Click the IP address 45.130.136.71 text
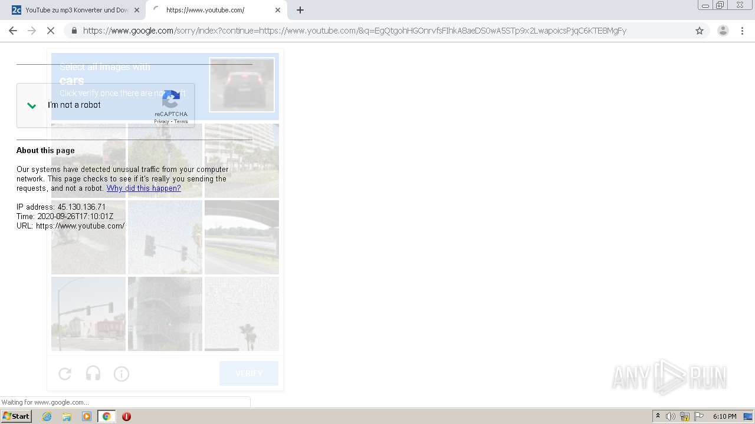This screenshot has width=755, height=424. coord(61,207)
